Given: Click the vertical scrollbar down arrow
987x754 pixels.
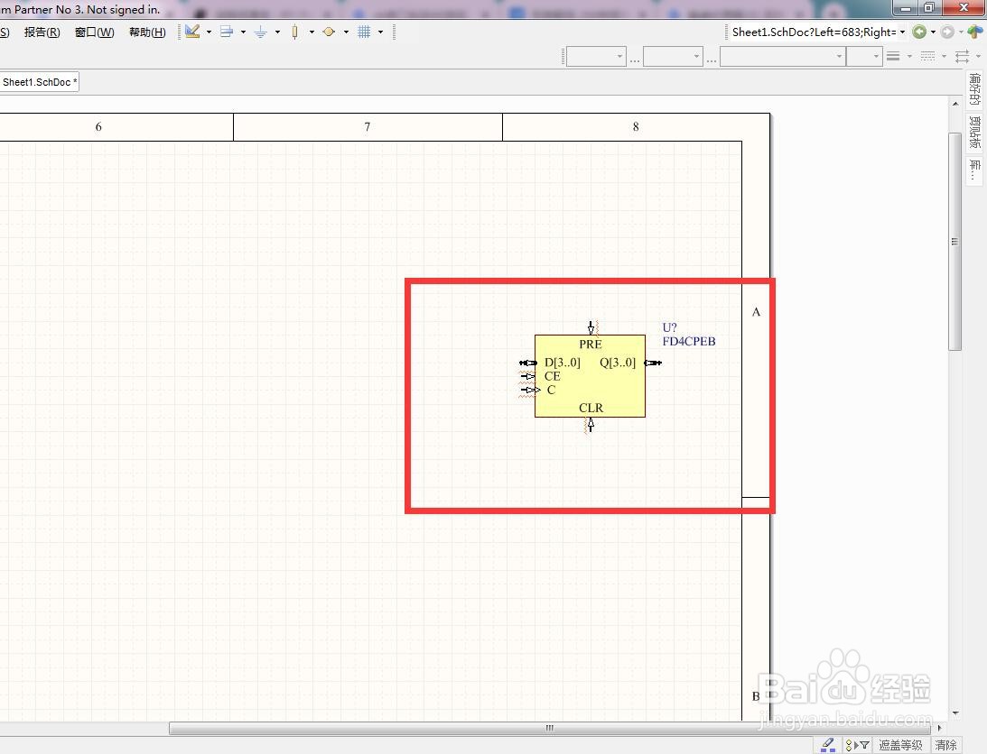Looking at the screenshot, I should point(955,713).
